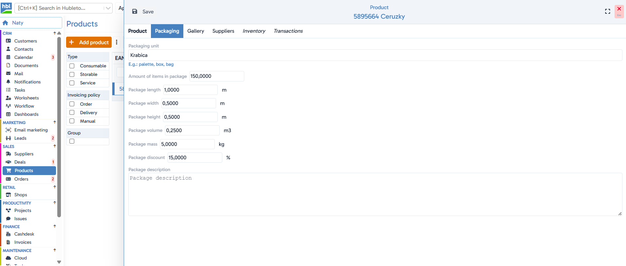The width and height of the screenshot is (626, 266).
Task: Click the Home icon beside Naty
Action: pyautogui.click(x=5, y=23)
